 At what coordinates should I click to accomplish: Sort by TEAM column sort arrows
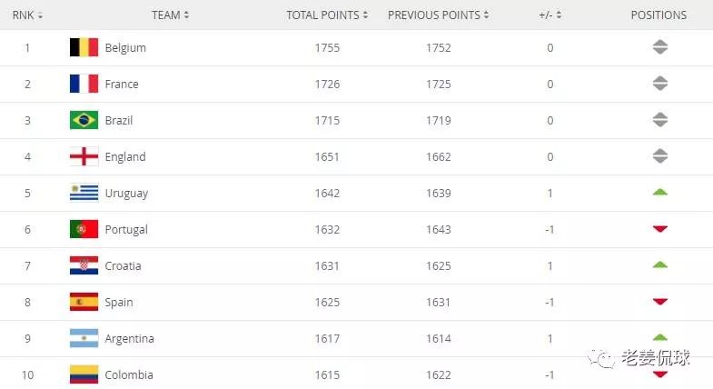point(186,15)
